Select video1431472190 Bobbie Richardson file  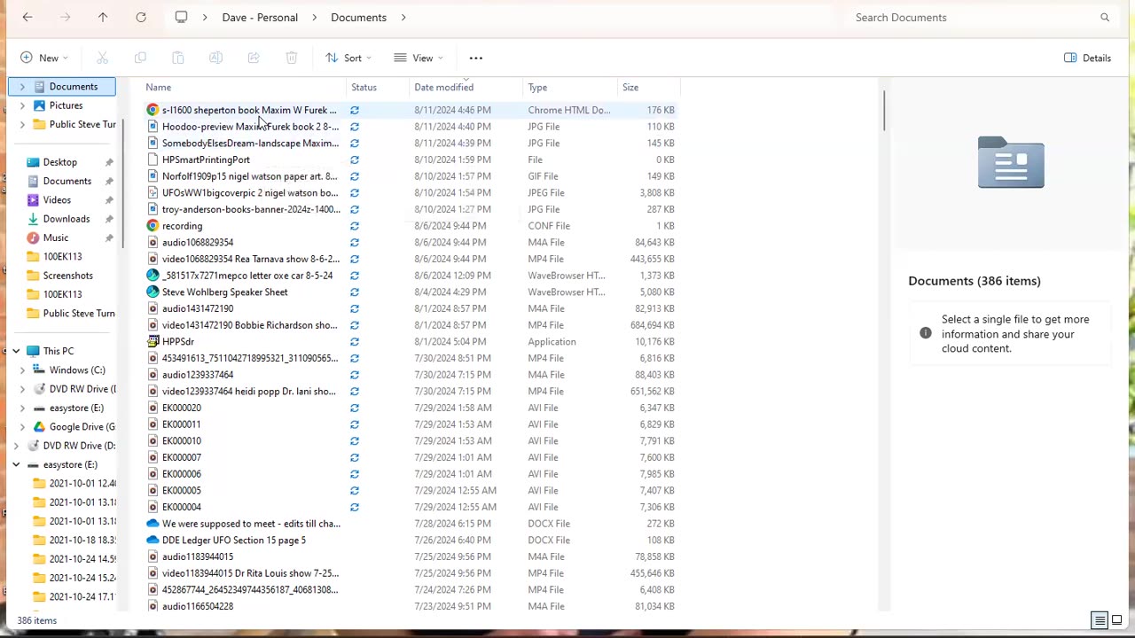249,325
